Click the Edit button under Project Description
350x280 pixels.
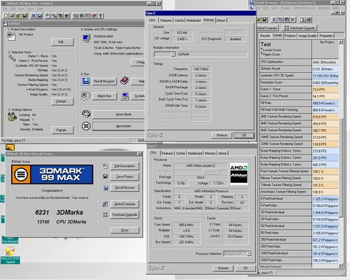62,42
